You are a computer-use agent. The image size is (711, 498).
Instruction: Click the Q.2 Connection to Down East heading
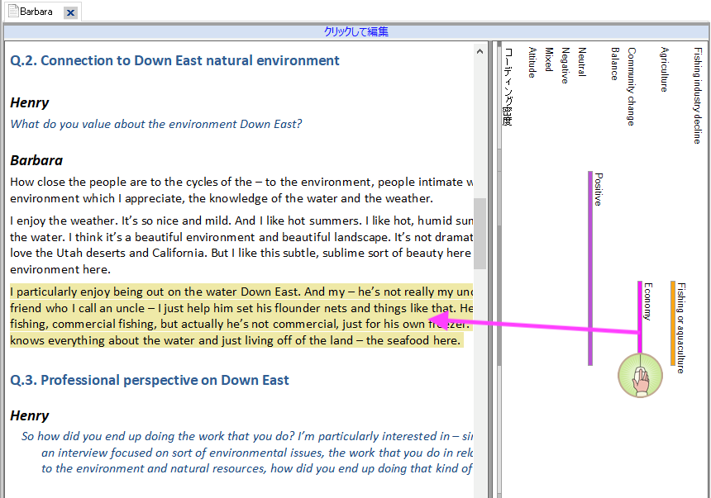tap(174, 60)
